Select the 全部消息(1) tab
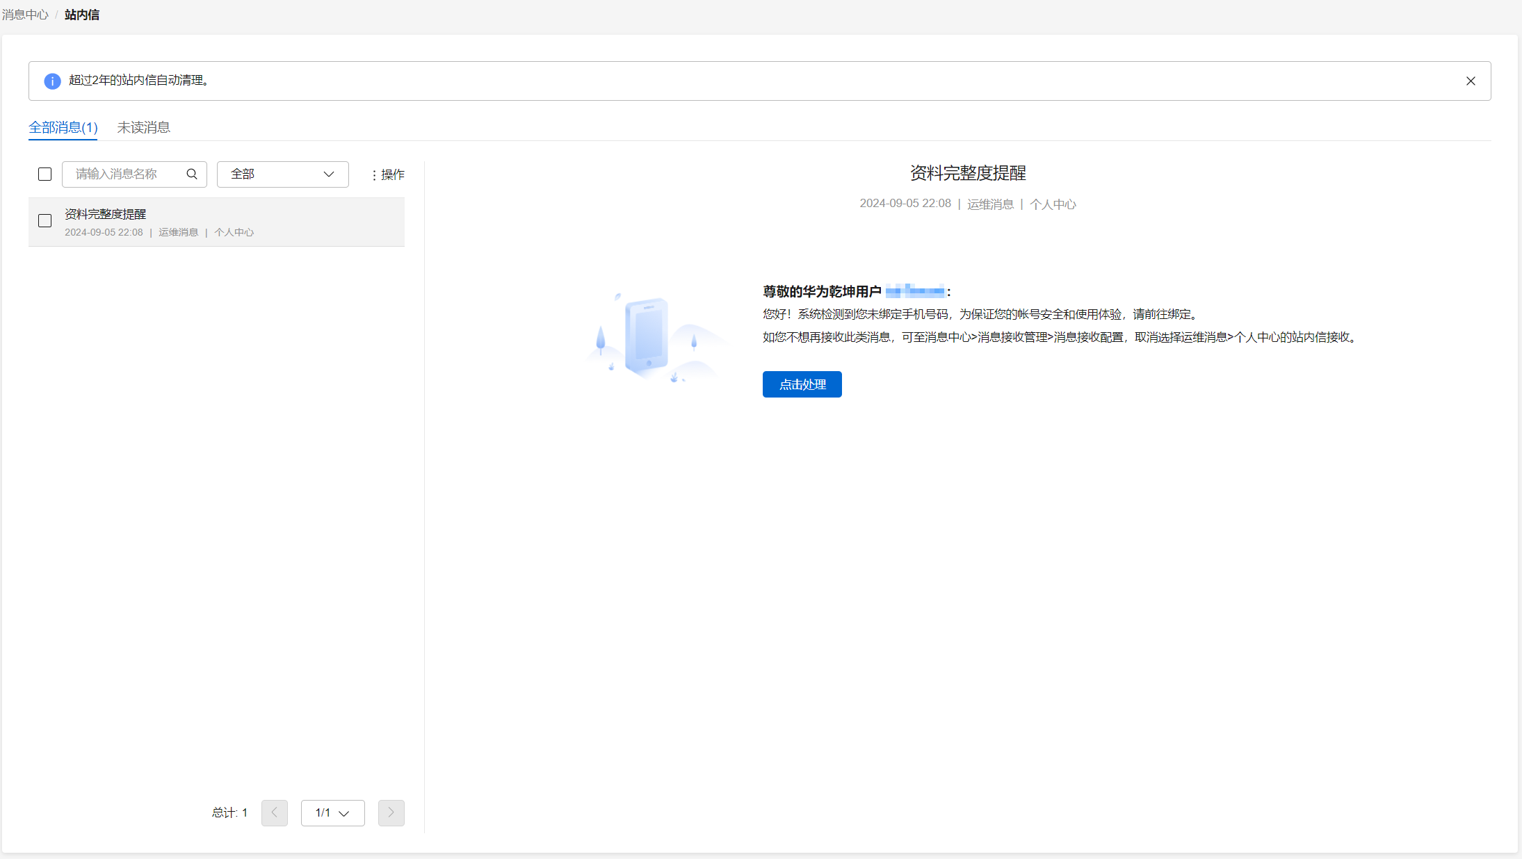The width and height of the screenshot is (1522, 859). (x=63, y=127)
